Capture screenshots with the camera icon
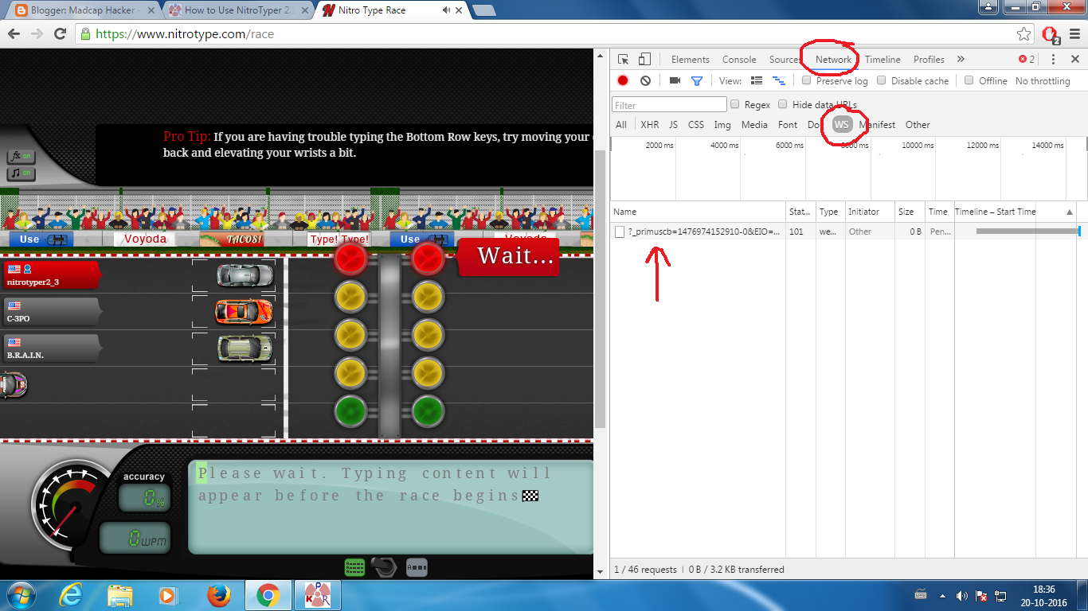 pos(675,80)
